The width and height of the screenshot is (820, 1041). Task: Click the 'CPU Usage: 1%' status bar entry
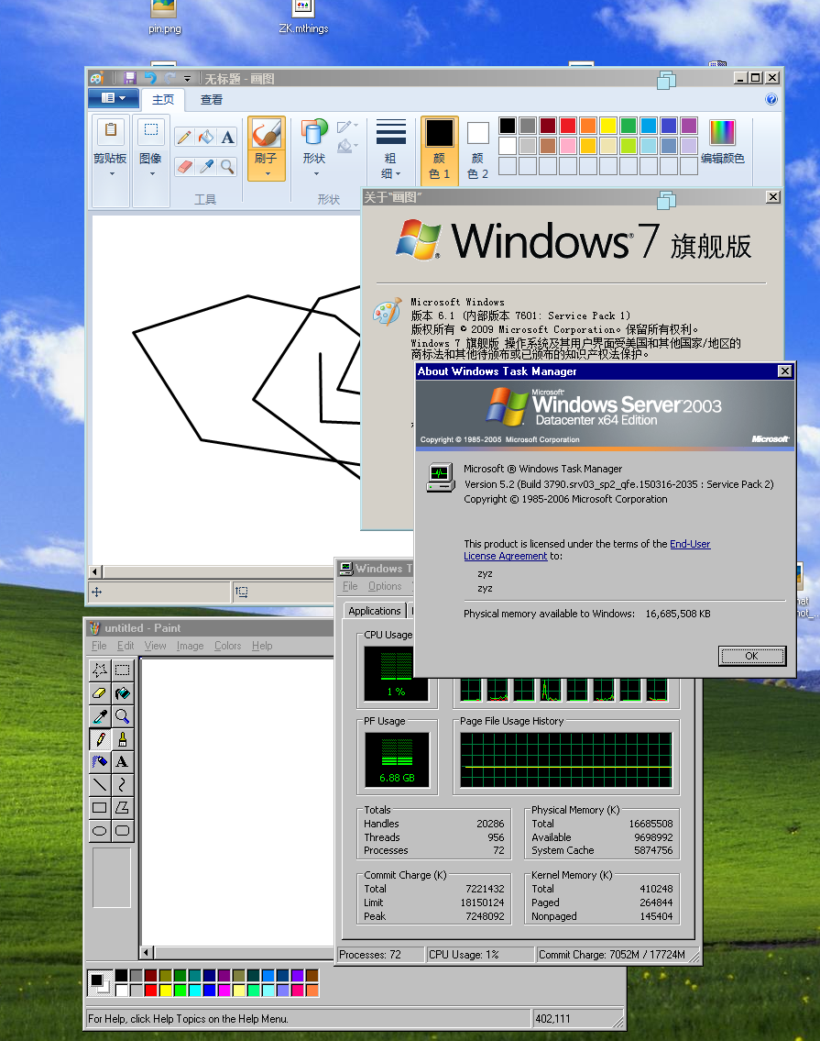[480, 955]
